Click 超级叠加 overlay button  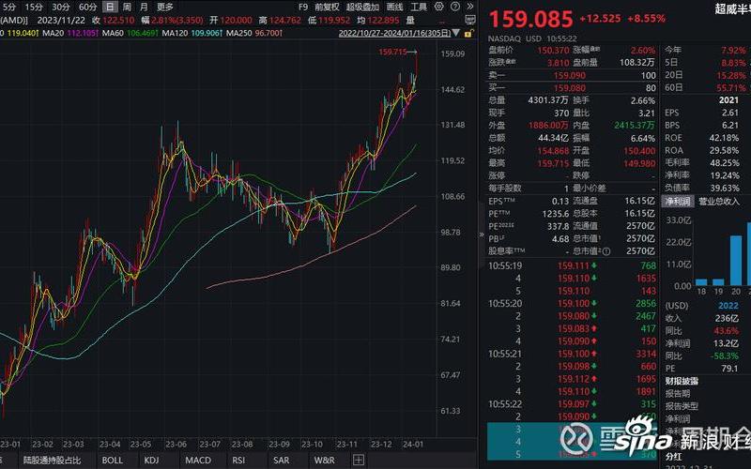(362, 7)
